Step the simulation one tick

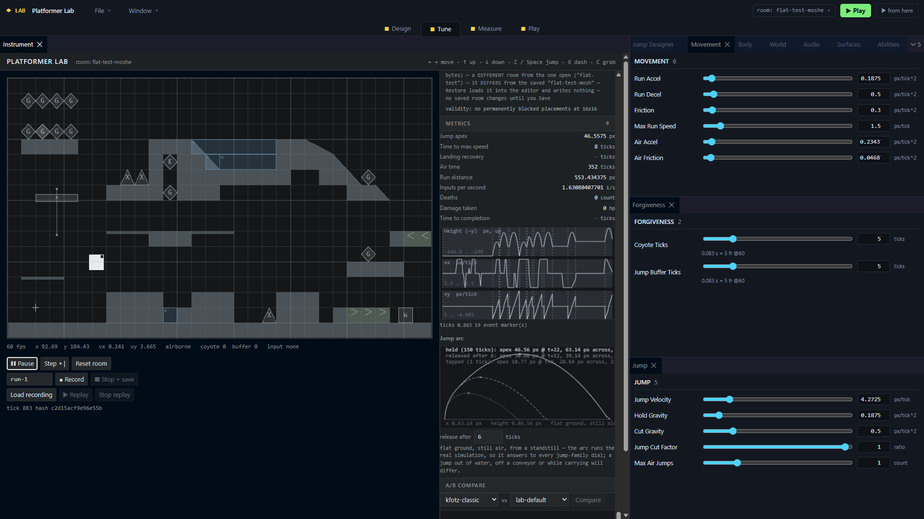[x=54, y=364]
